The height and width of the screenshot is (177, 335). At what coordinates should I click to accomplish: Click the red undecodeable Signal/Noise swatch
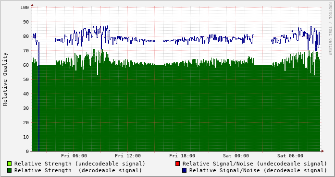(x=177, y=164)
